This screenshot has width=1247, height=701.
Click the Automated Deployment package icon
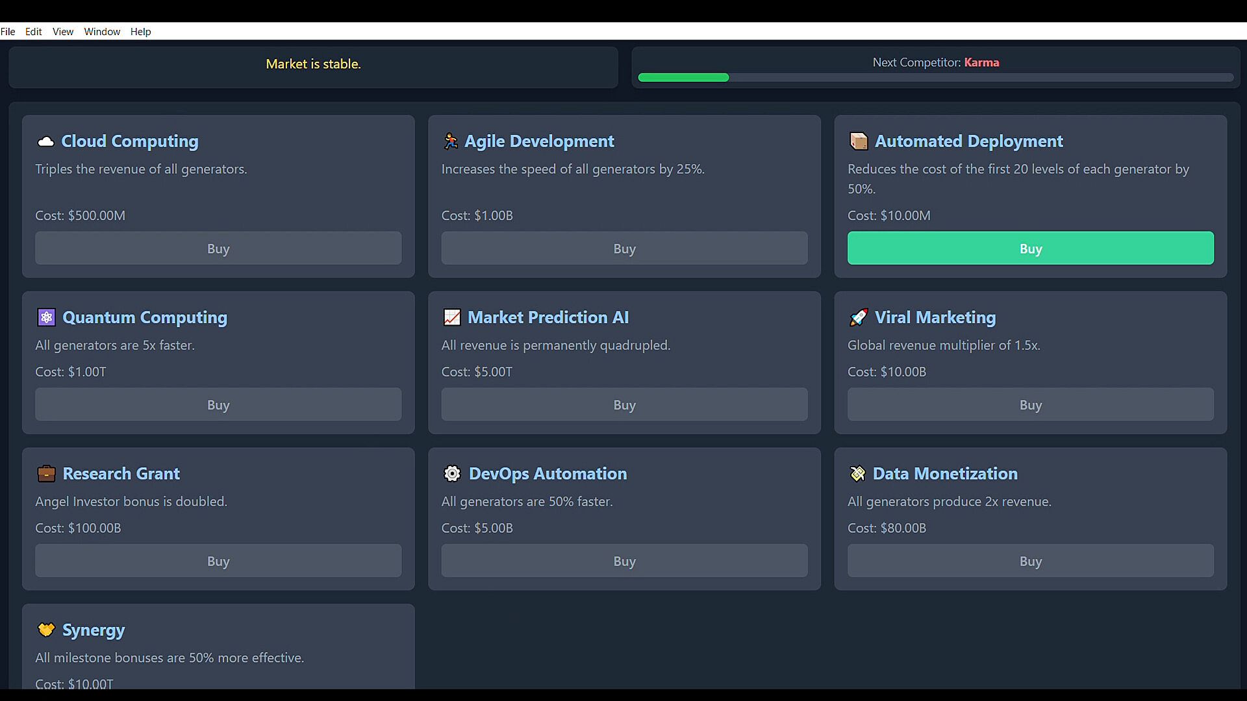[859, 141]
